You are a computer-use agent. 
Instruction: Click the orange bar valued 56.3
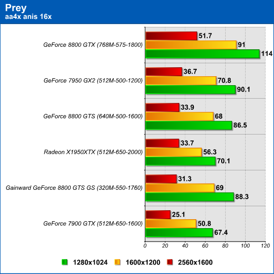(x=174, y=152)
